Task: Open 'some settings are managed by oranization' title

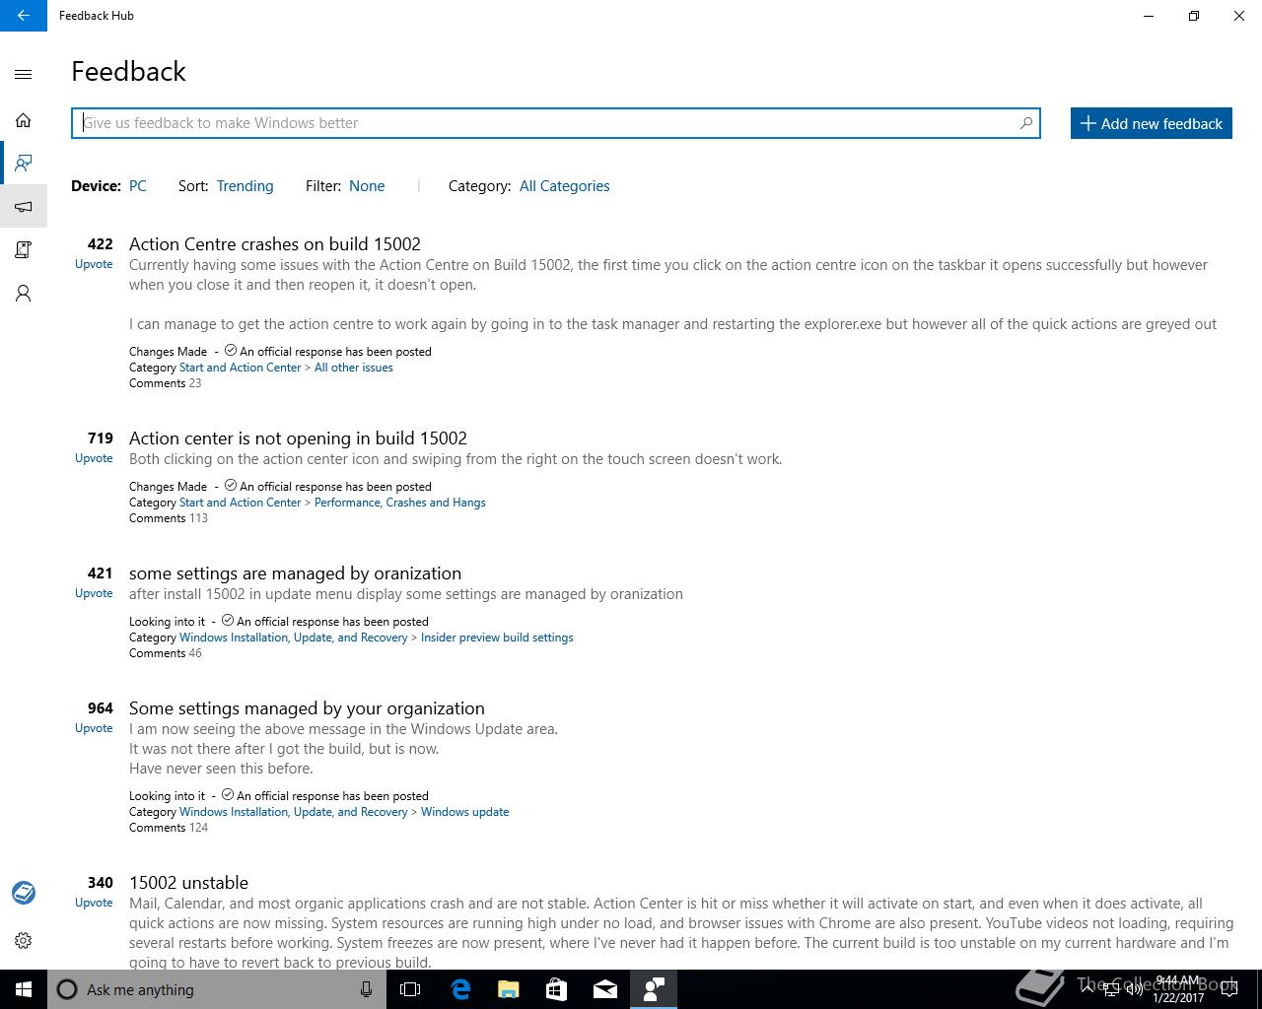Action: [x=295, y=572]
